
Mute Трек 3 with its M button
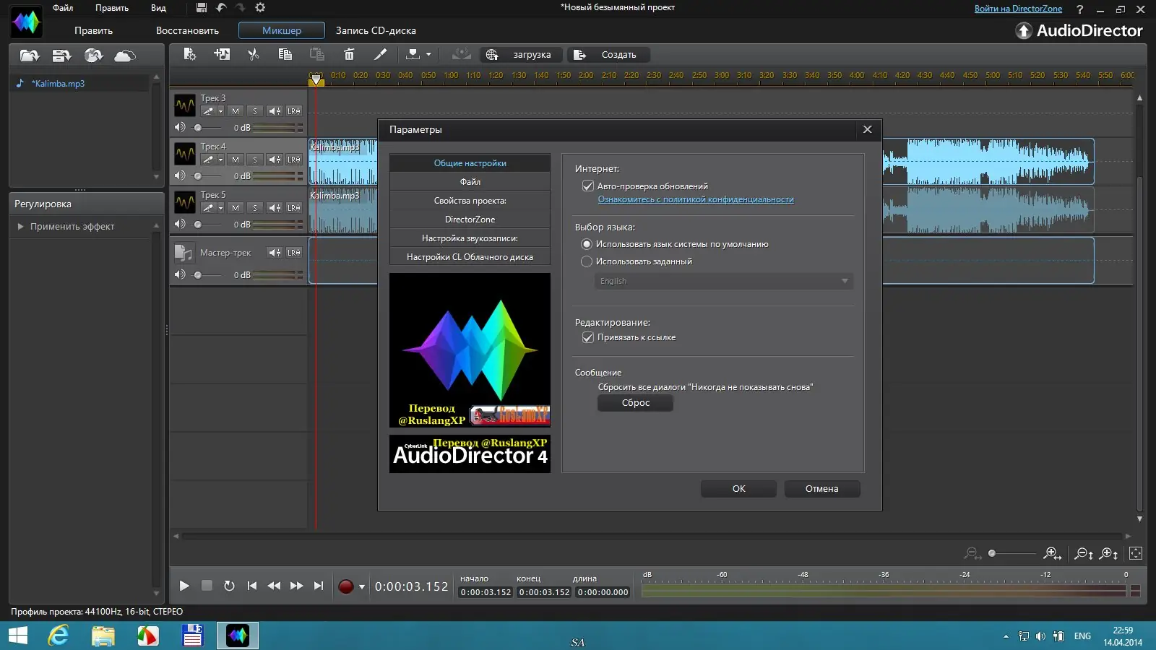tap(236, 111)
